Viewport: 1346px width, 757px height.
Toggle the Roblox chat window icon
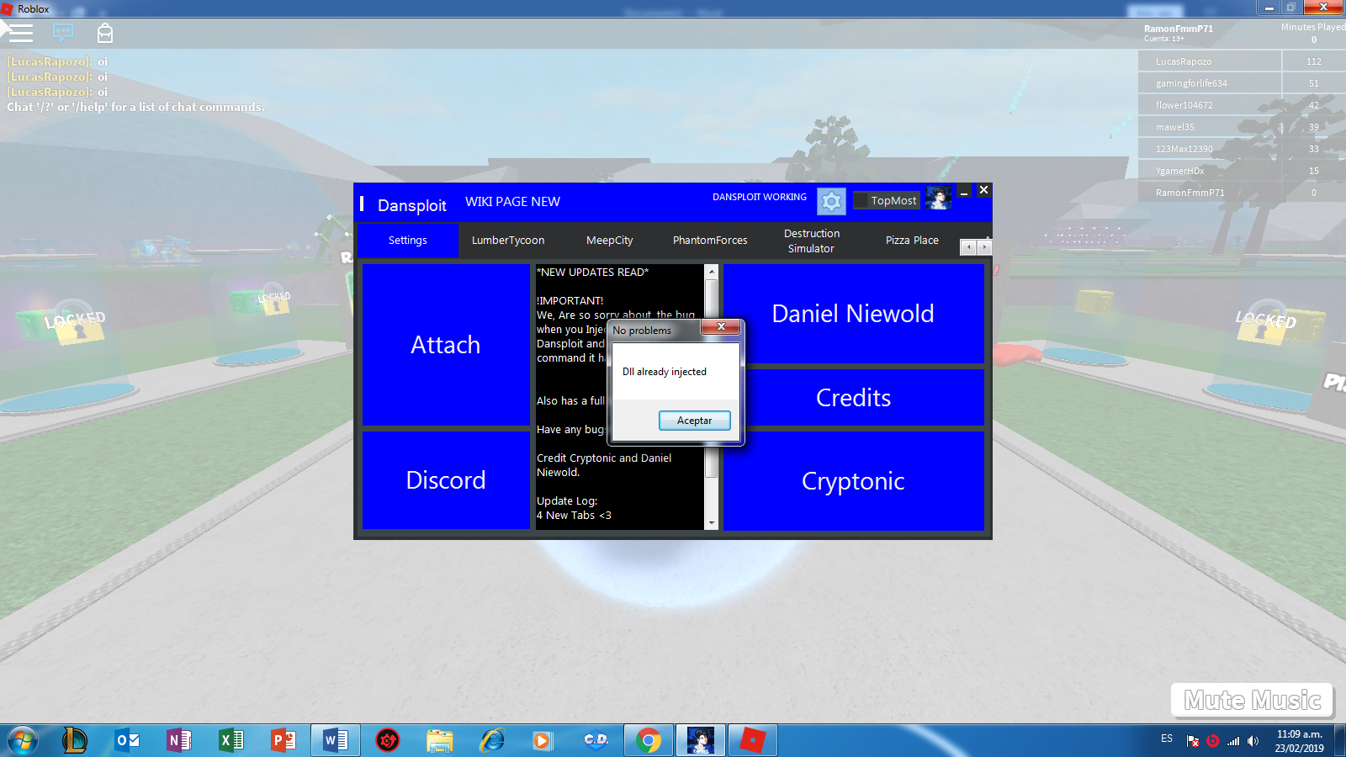click(63, 33)
